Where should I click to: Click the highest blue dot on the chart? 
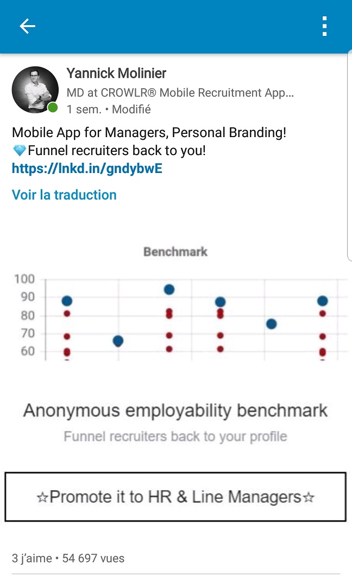(169, 289)
